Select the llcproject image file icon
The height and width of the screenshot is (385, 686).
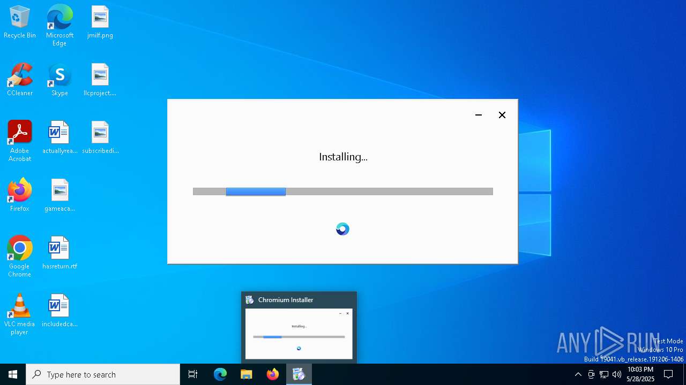tap(100, 80)
